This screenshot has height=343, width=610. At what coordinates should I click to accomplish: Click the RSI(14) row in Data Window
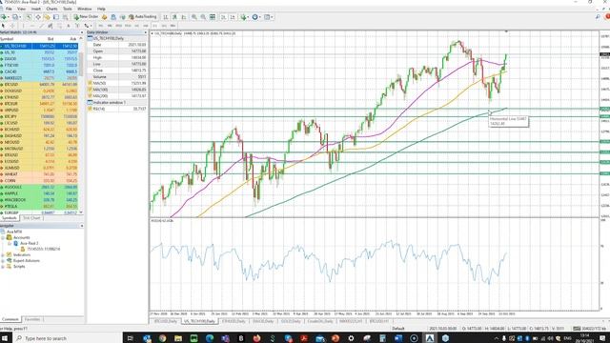117,109
